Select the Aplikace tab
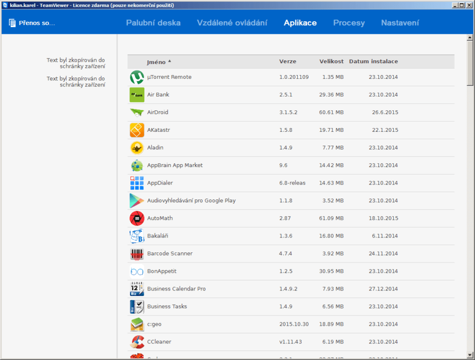 pos(300,23)
